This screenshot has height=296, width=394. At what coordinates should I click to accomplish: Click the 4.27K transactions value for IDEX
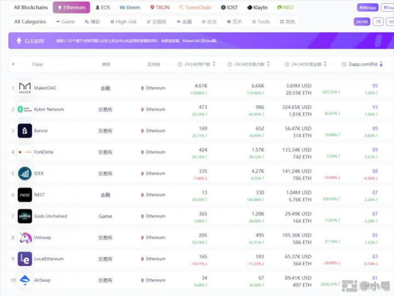[x=258, y=171]
